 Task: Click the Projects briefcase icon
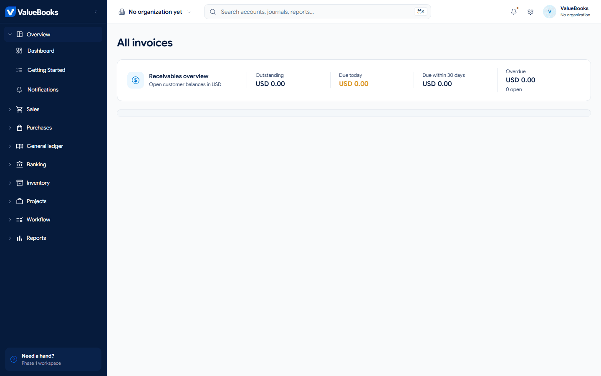20,201
